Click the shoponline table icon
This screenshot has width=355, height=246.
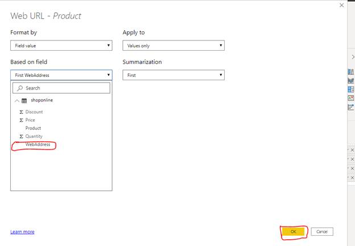click(x=24, y=101)
